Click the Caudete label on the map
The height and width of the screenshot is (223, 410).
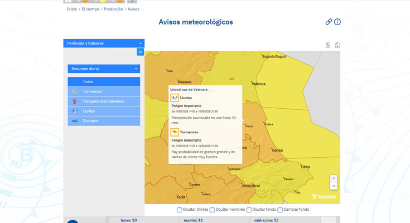pos(195,185)
